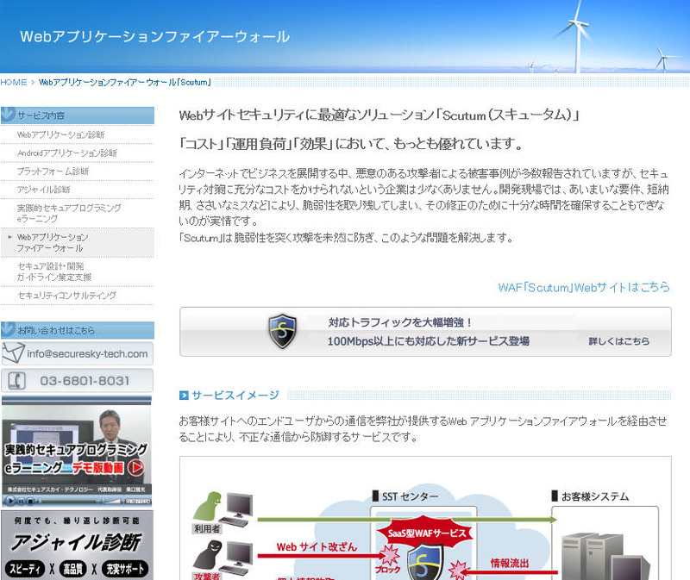Screen dimensions: 690x580
Task: Open セキュリティコンサルティング sidebar item
Action: tap(67, 296)
